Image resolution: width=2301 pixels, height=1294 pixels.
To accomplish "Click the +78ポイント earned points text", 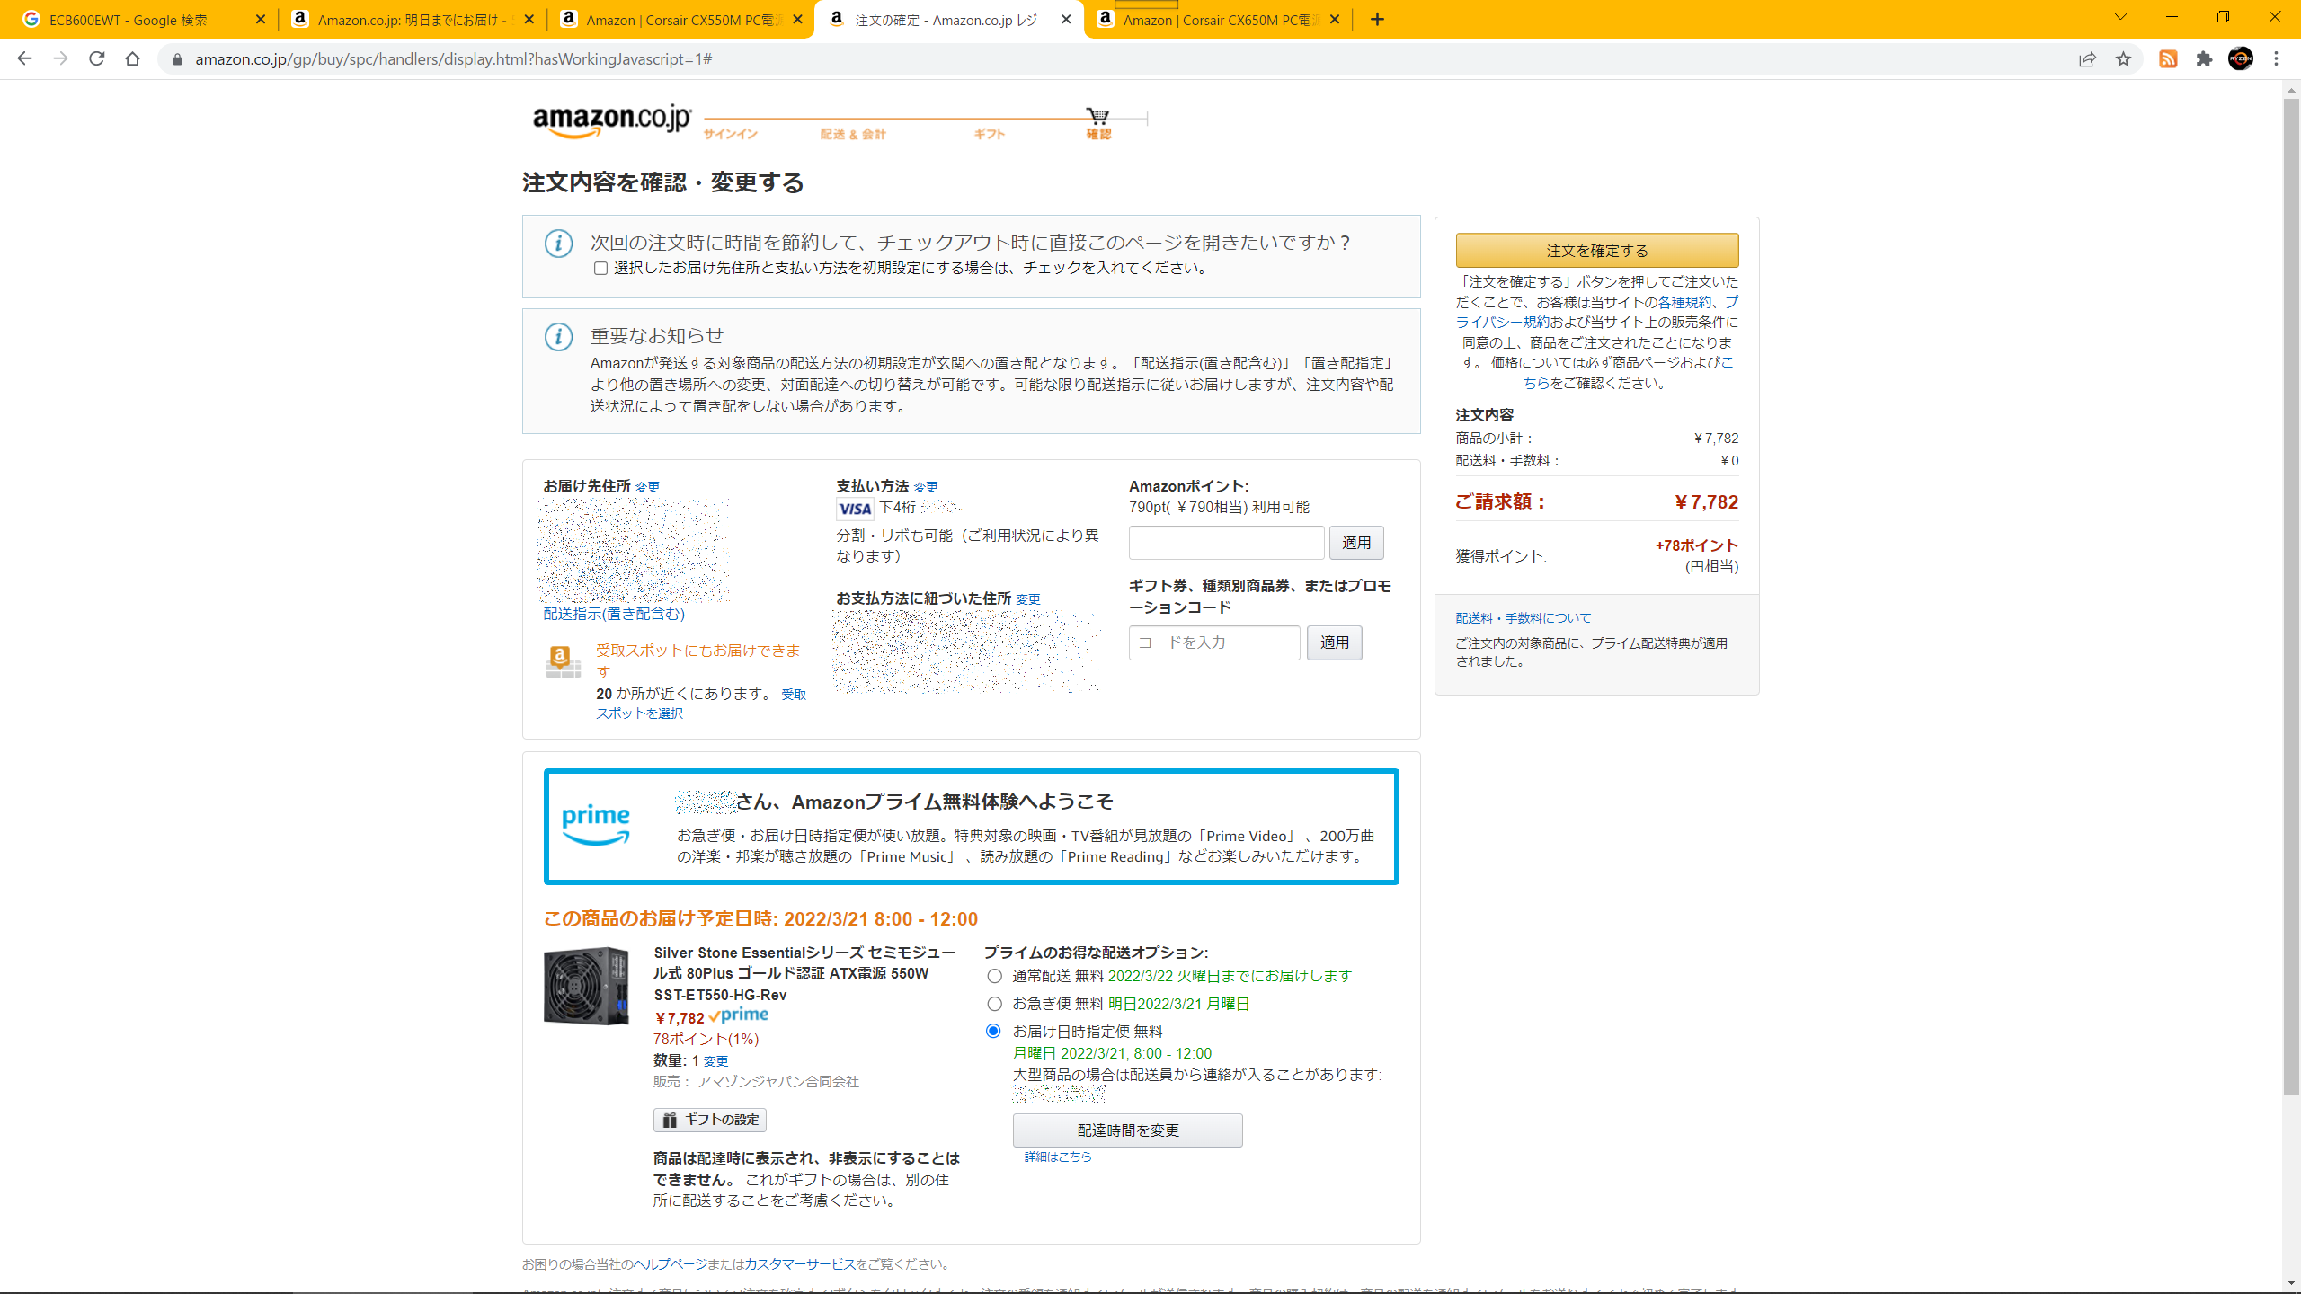I will pos(1696,545).
